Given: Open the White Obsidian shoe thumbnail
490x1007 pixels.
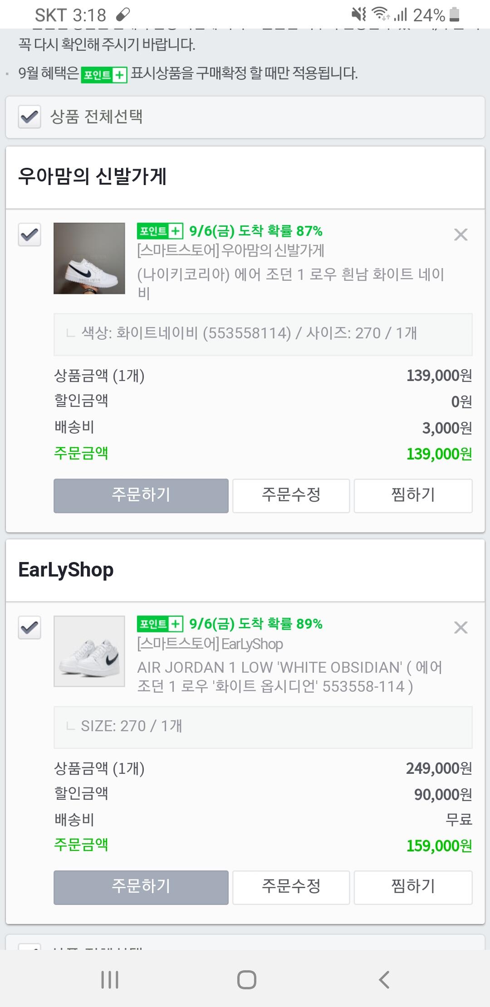Looking at the screenshot, I should [x=89, y=651].
